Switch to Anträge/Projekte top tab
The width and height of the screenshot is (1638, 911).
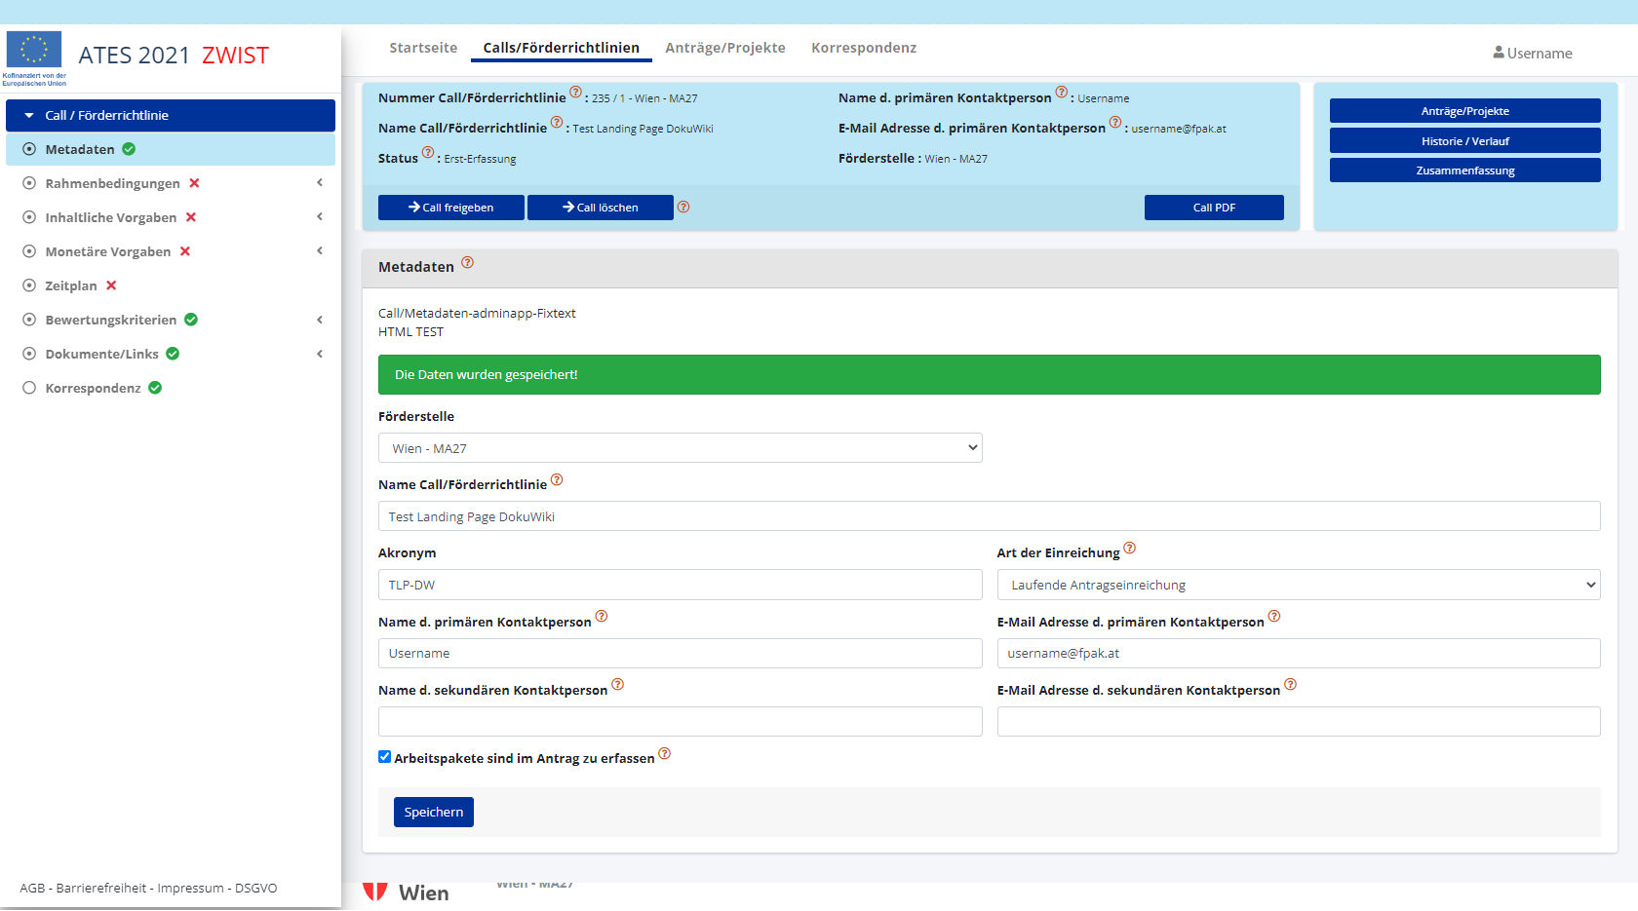click(x=724, y=48)
